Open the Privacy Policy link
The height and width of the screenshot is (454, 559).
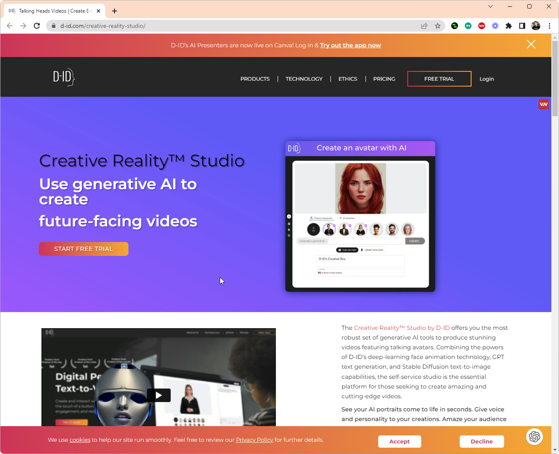pyautogui.click(x=254, y=440)
